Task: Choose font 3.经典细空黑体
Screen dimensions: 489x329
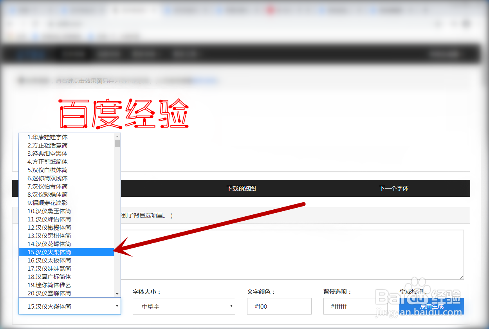Action: coord(66,154)
